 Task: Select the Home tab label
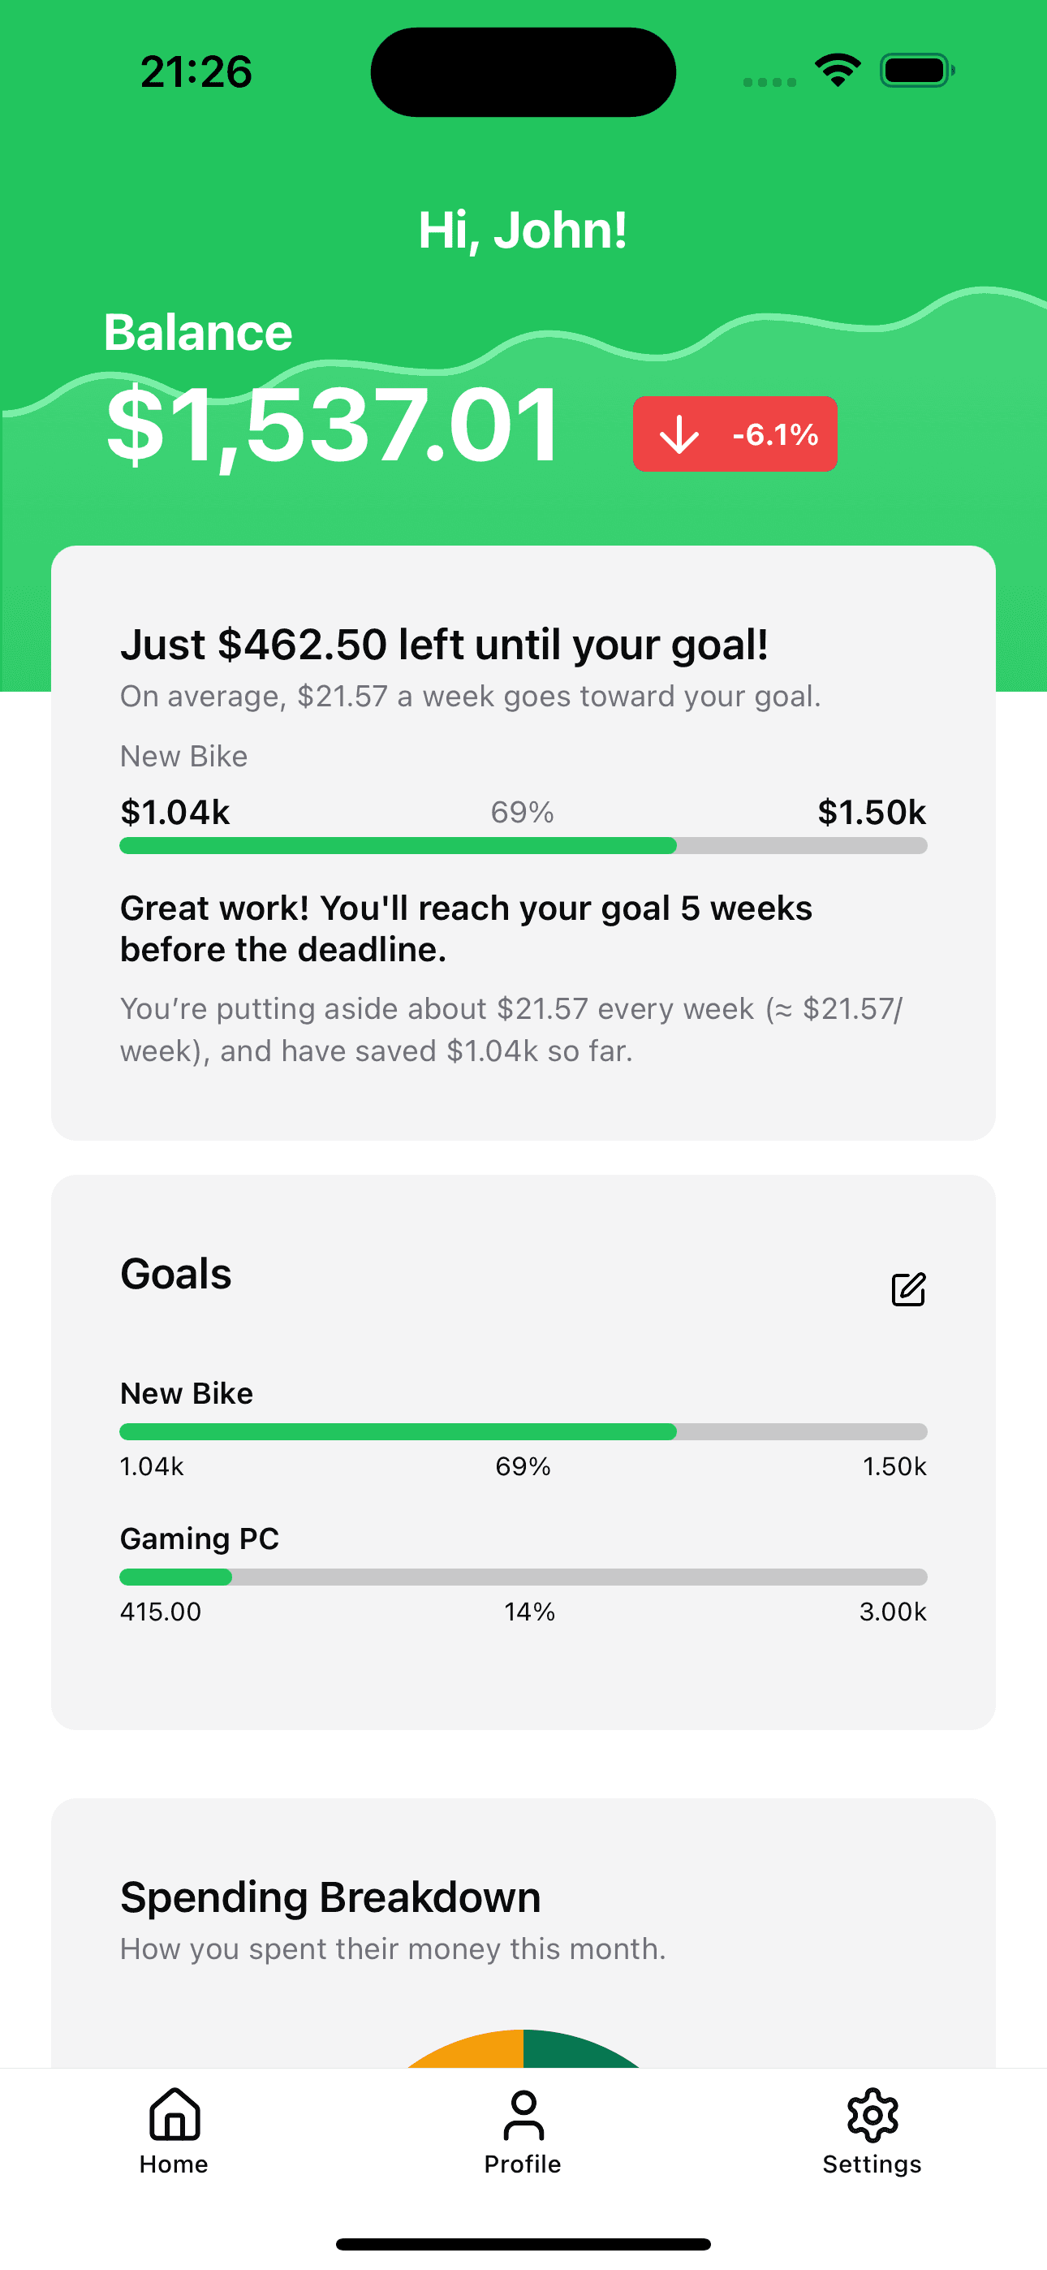174,2164
